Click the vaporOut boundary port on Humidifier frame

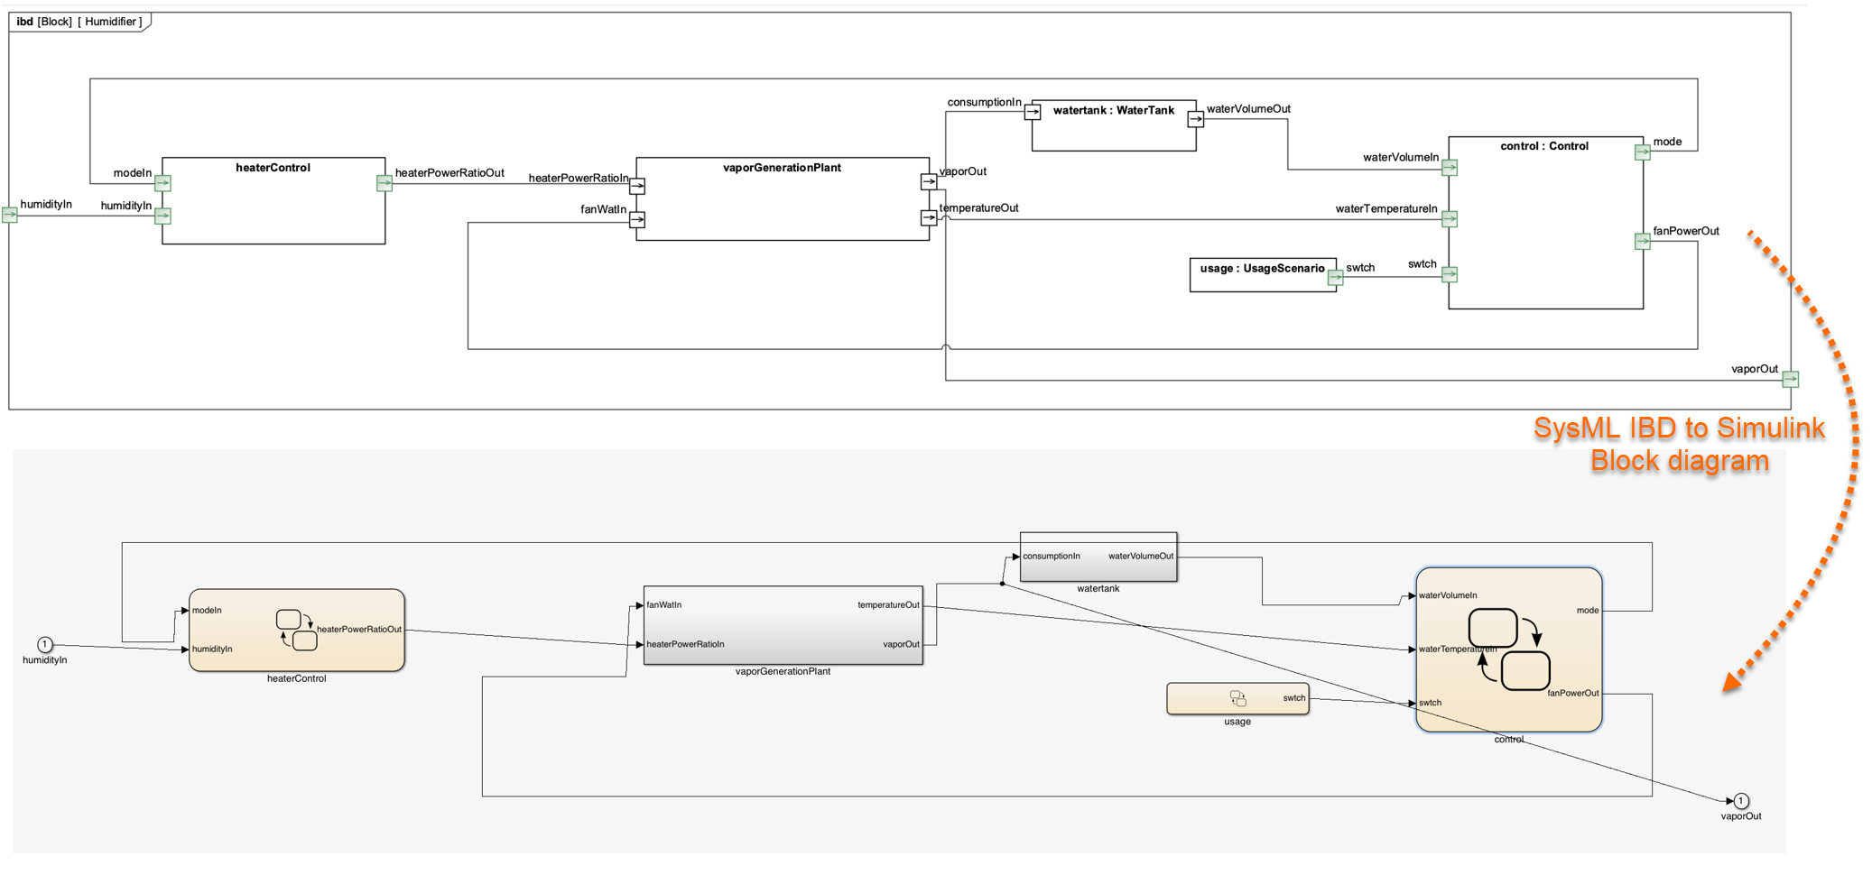pyautogui.click(x=1791, y=380)
